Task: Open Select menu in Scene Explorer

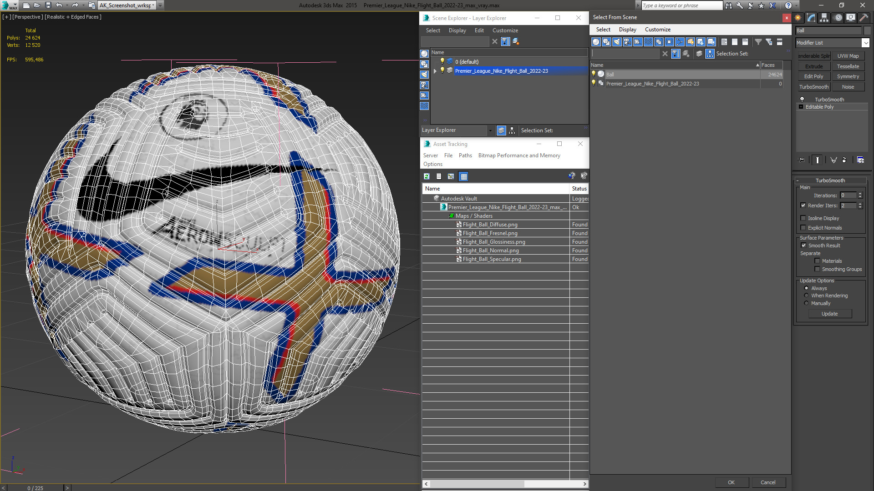Action: 433,30
